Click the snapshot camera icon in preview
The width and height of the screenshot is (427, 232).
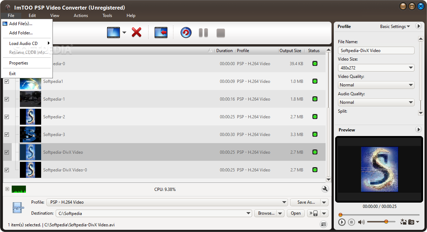coord(411,222)
